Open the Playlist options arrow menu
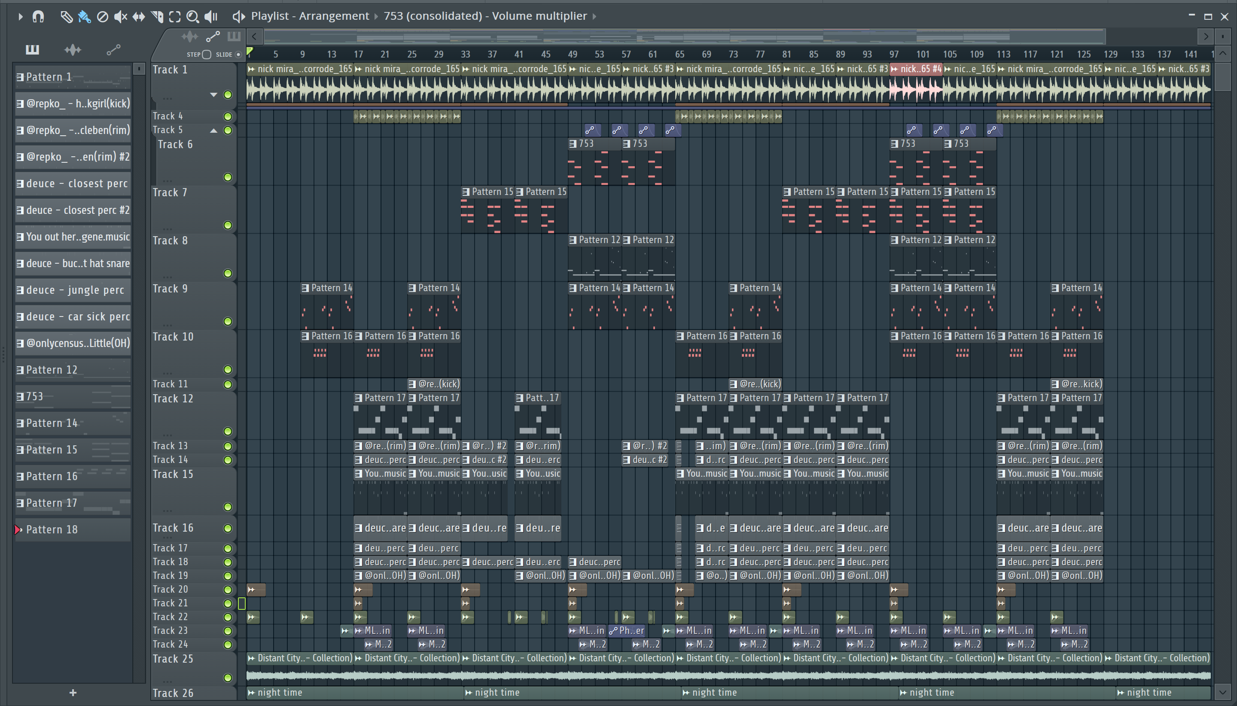Viewport: 1237px width, 706px height. pos(20,16)
